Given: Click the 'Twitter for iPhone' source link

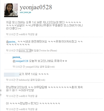Looking at the screenshot, I should 48,51.
